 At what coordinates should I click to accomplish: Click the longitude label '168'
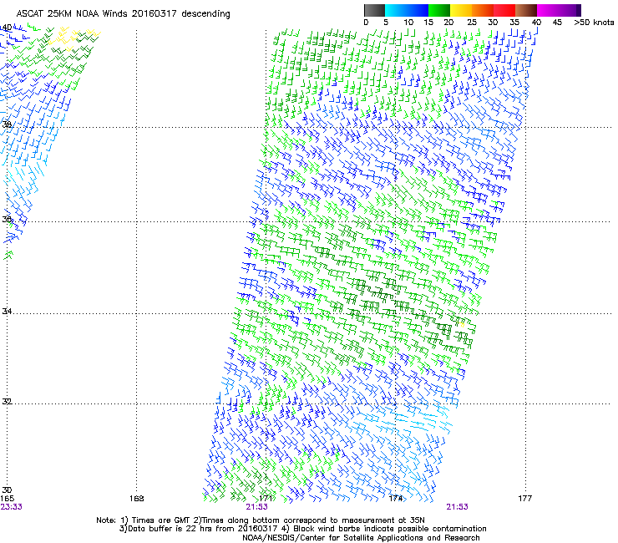point(136,499)
